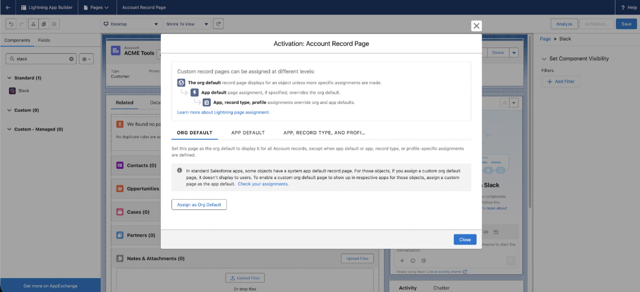Click the Close button in dialog

pyautogui.click(x=465, y=240)
